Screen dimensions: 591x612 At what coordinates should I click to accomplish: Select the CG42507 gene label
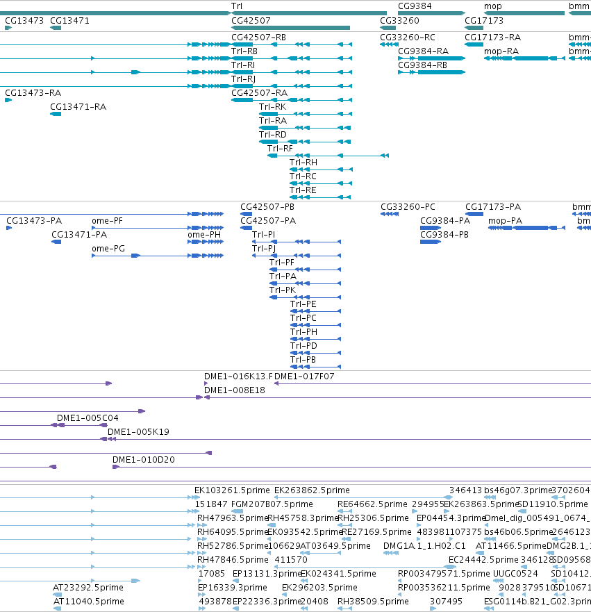coord(251,20)
